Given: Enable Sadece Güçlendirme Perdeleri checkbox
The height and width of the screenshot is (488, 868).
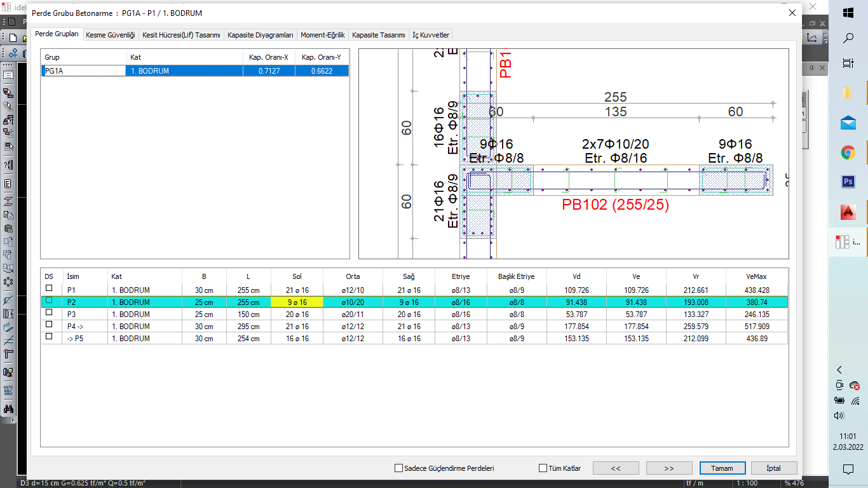Looking at the screenshot, I should coord(399,468).
